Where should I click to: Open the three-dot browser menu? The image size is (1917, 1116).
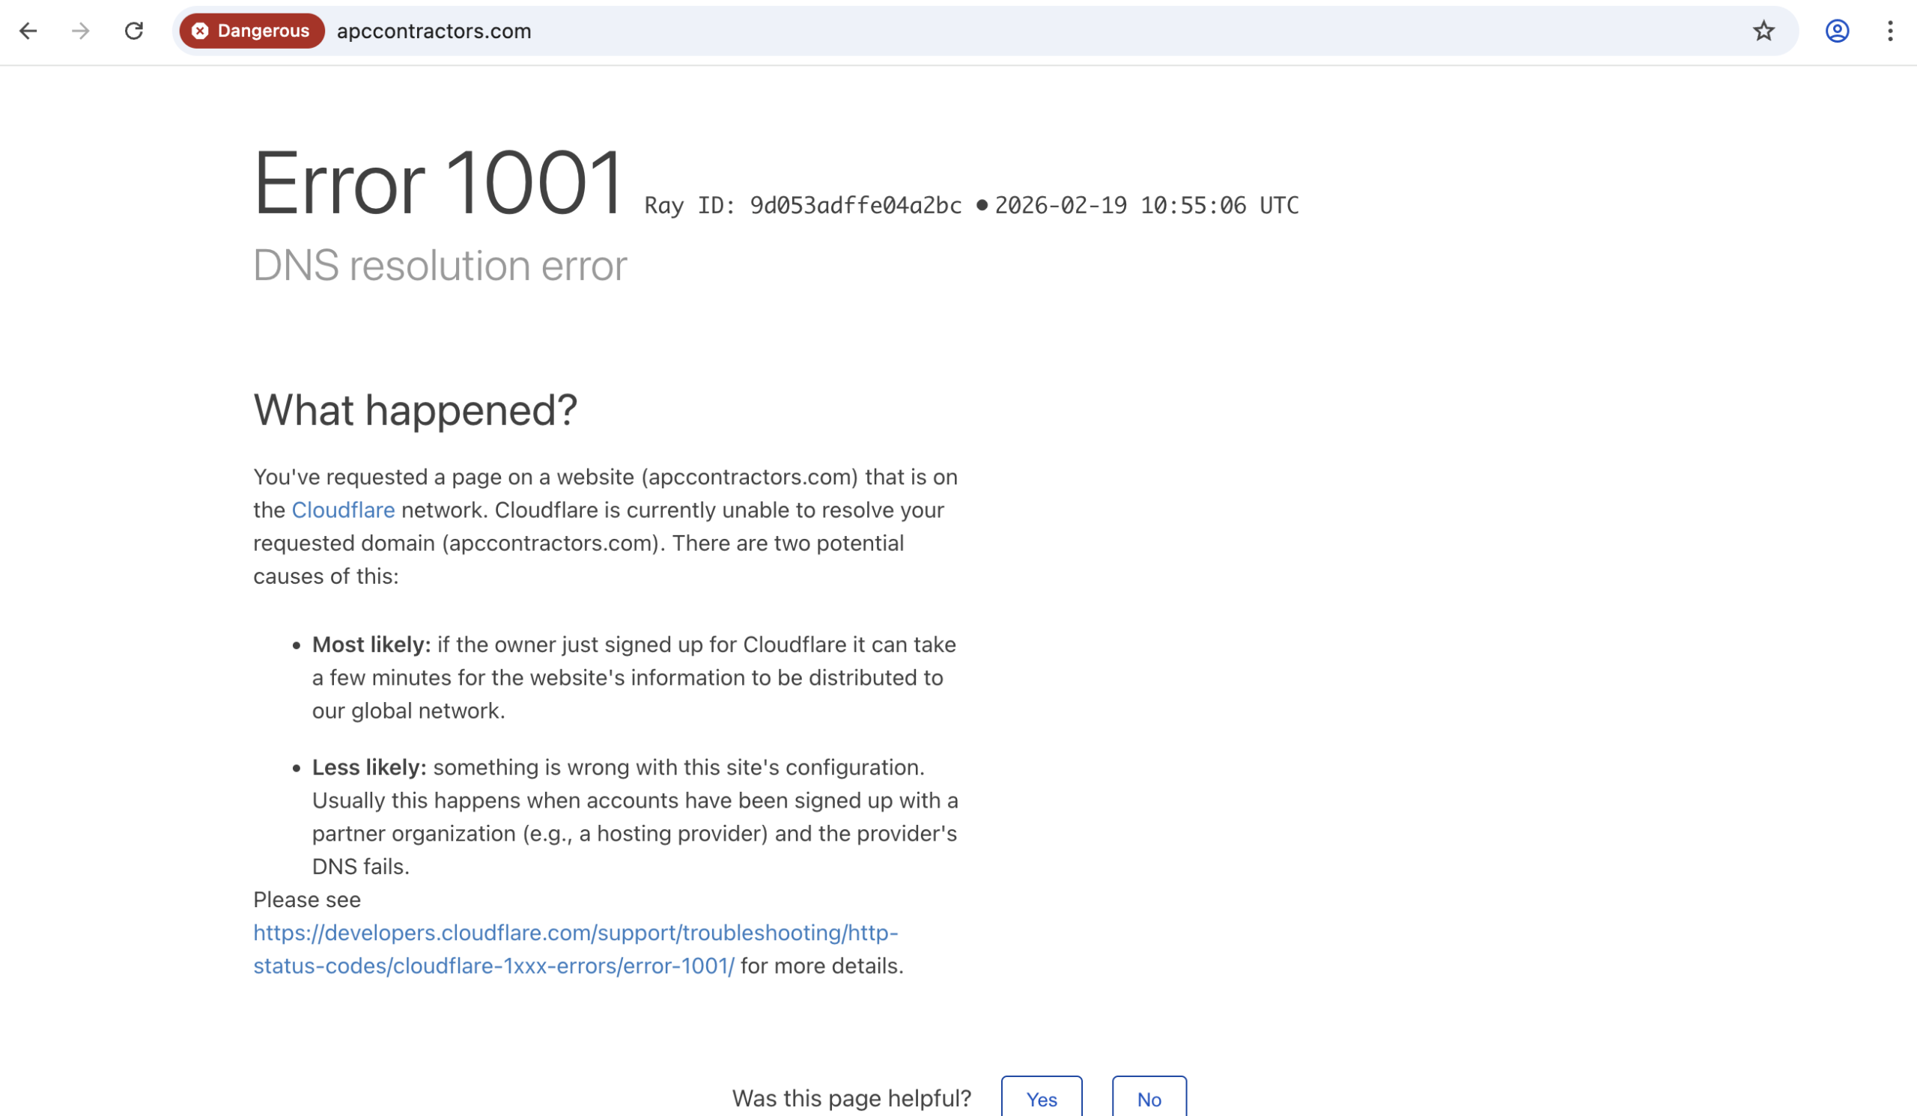(1889, 31)
